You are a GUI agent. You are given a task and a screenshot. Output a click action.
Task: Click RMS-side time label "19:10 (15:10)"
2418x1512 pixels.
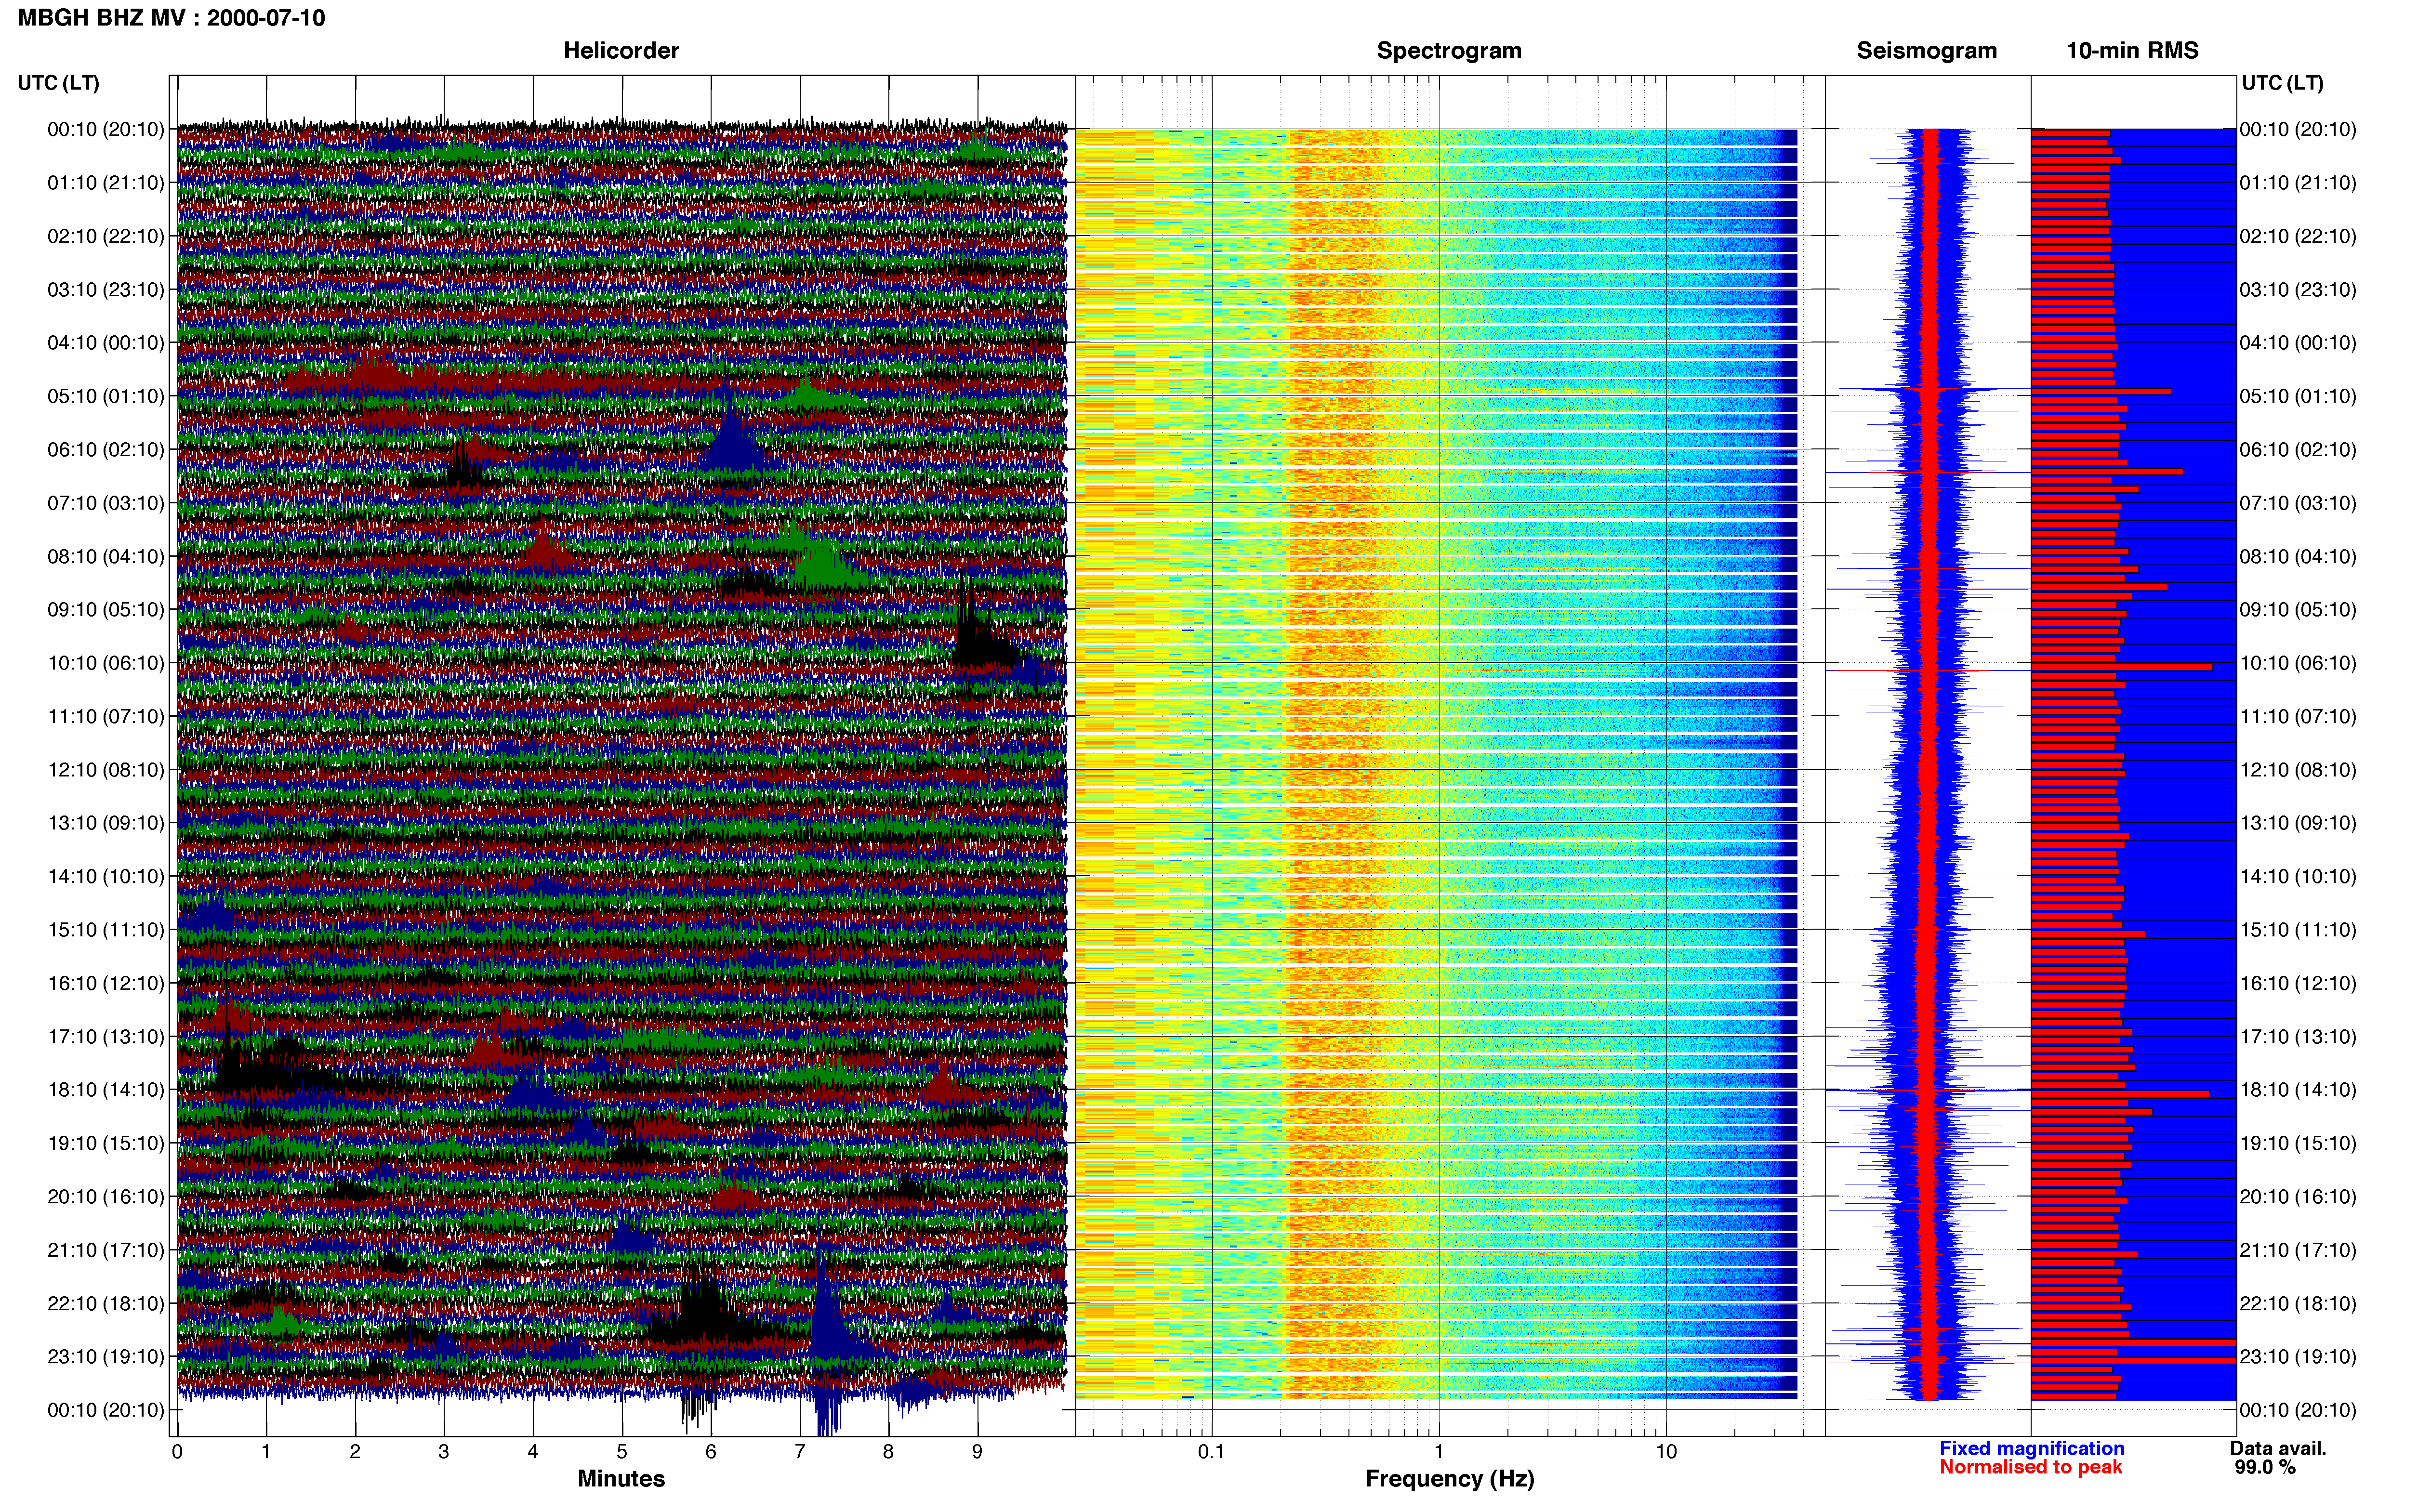point(2298,1143)
